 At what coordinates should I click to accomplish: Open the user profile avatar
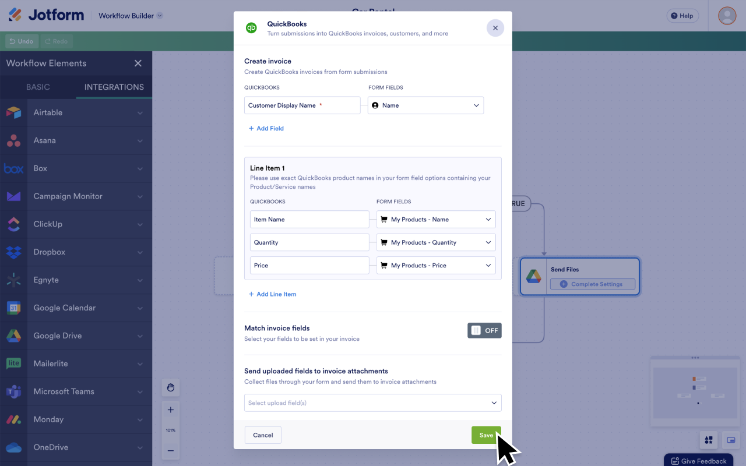[x=727, y=16]
